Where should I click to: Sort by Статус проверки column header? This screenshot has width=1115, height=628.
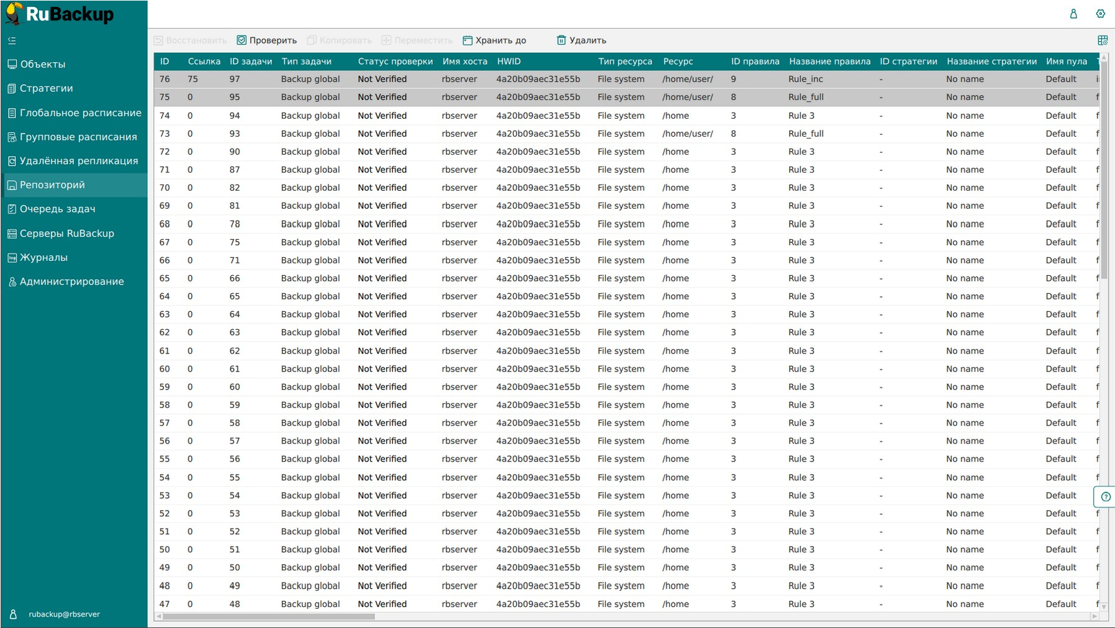(395, 61)
